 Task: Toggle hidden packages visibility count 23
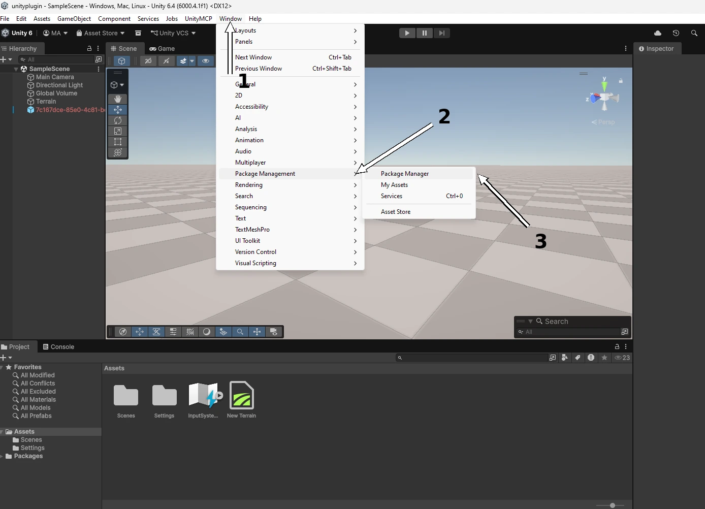click(622, 358)
